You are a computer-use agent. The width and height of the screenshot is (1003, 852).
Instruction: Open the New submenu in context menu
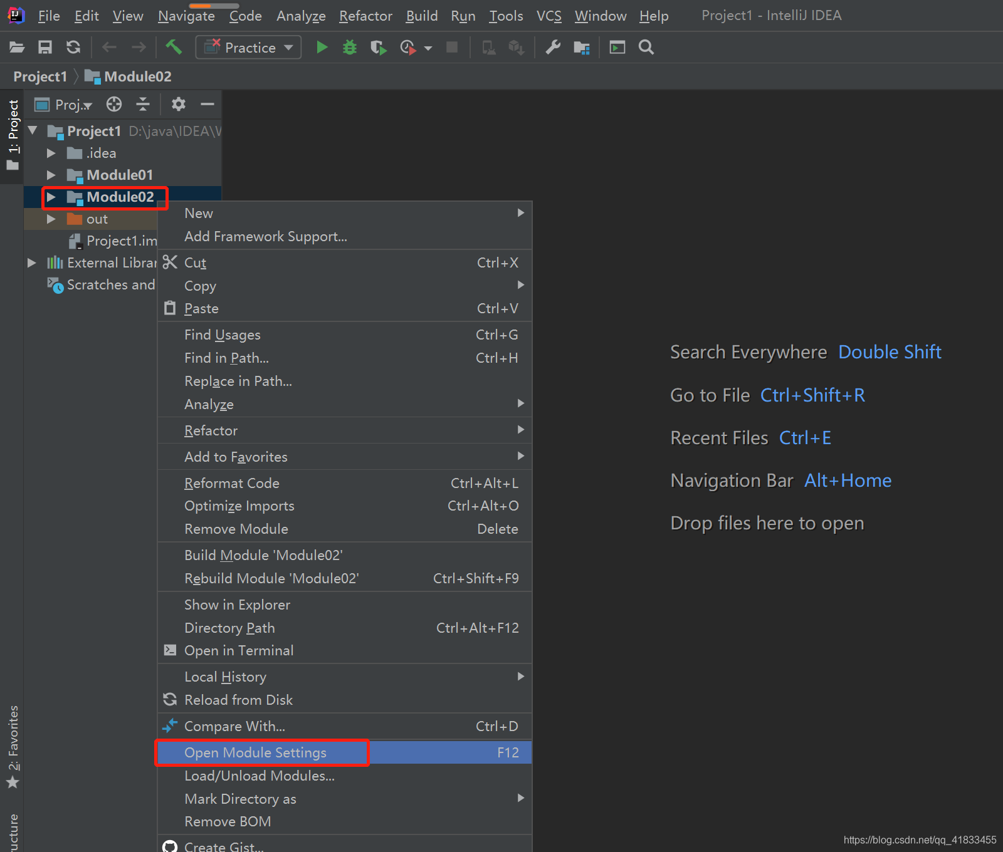344,213
